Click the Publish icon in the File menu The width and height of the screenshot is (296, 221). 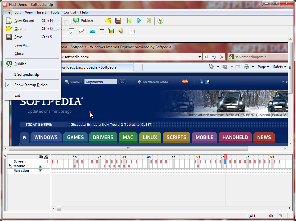pyautogui.click(x=9, y=64)
